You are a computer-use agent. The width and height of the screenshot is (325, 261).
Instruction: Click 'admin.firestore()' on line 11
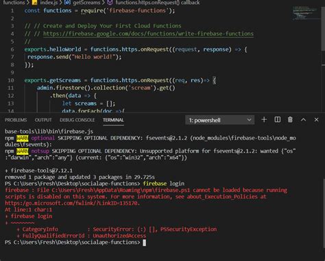[x=64, y=88]
